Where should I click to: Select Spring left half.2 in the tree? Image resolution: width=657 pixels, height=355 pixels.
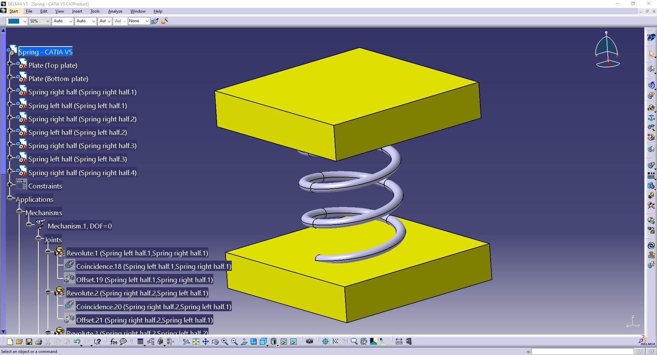(x=77, y=132)
